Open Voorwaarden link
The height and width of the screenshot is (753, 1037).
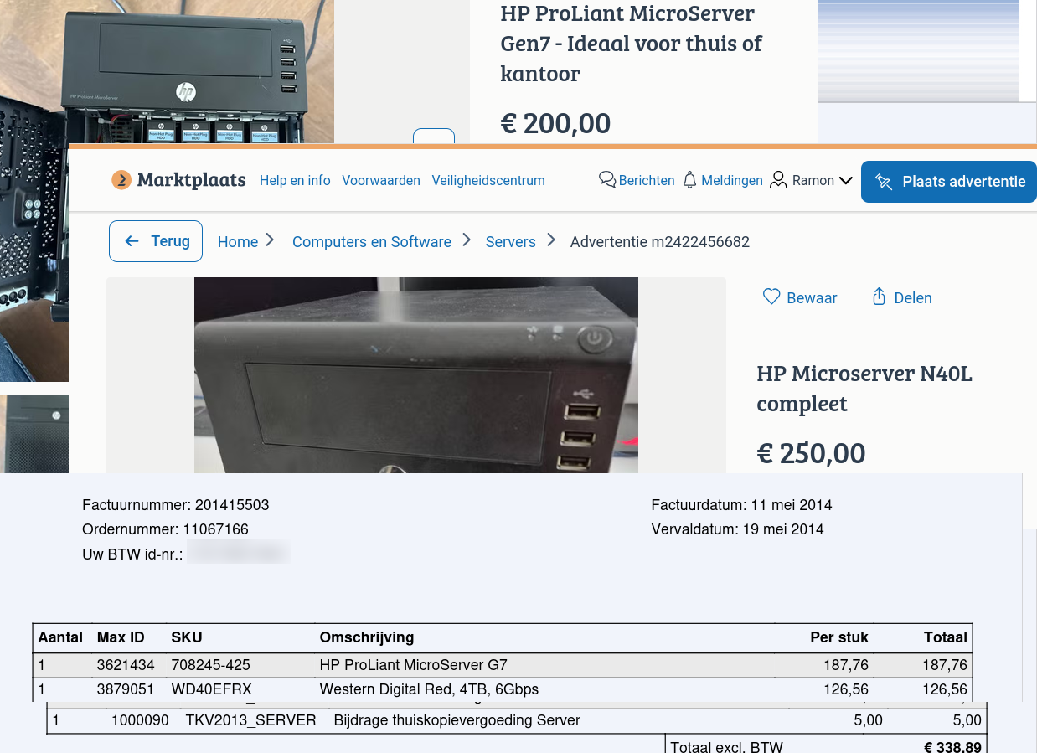click(x=381, y=180)
